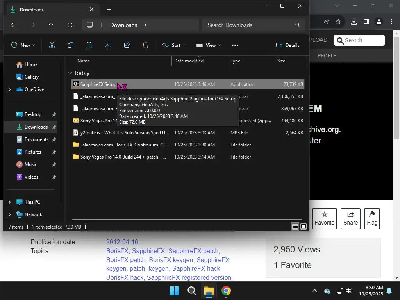Add a new Explorer tab

[109, 9]
